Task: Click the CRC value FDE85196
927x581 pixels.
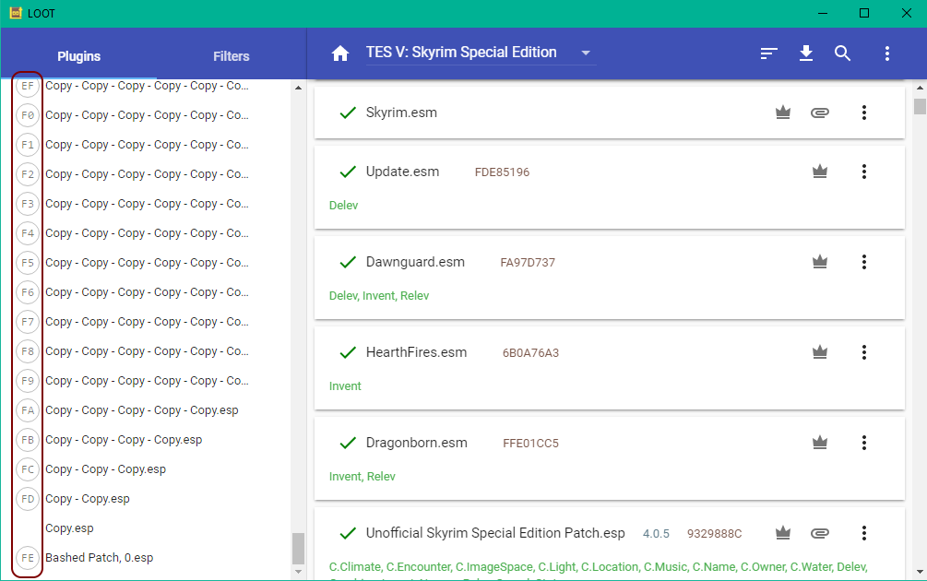Action: tap(502, 172)
